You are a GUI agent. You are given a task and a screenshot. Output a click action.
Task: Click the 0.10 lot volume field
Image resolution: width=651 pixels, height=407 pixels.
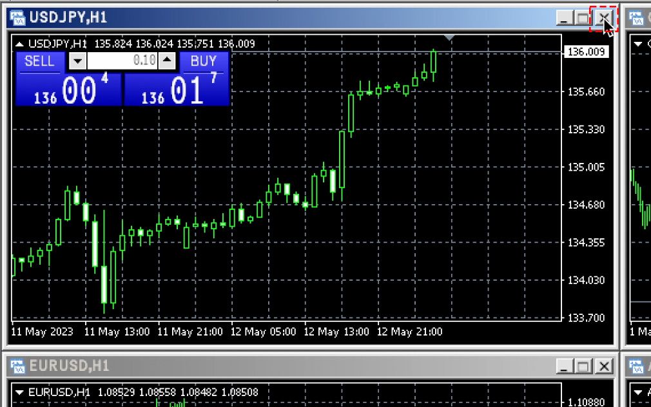click(122, 61)
